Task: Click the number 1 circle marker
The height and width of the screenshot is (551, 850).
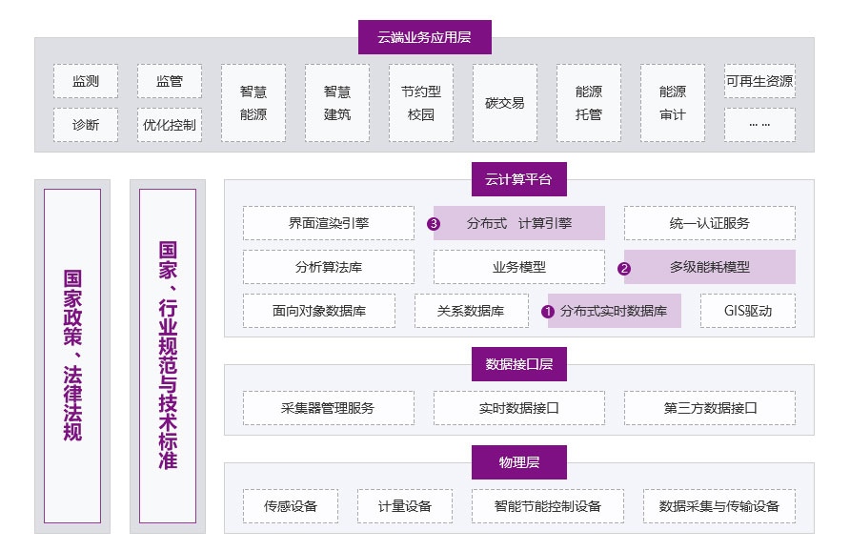Action: point(548,311)
